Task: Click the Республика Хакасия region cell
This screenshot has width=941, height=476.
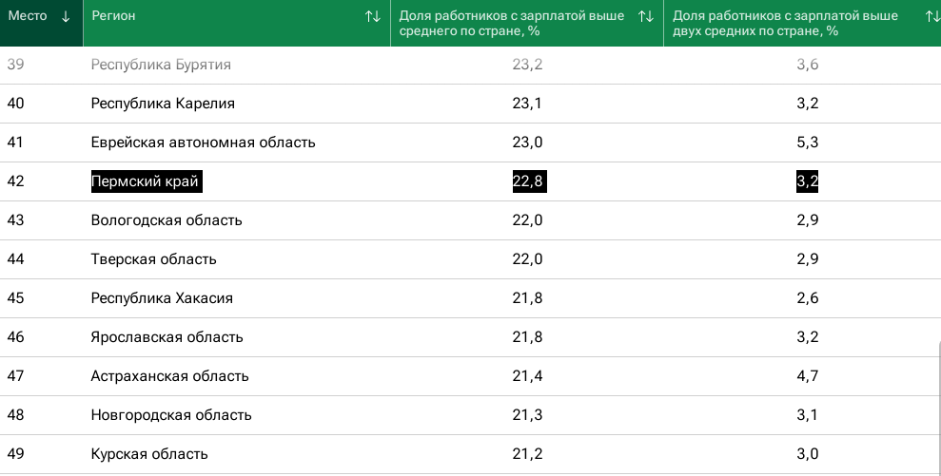Action: pyautogui.click(x=162, y=298)
